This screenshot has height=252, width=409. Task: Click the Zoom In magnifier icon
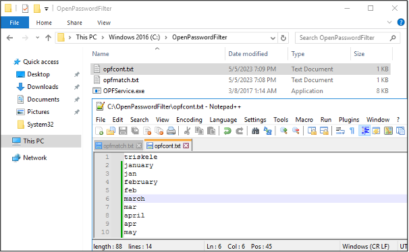tap(283, 131)
